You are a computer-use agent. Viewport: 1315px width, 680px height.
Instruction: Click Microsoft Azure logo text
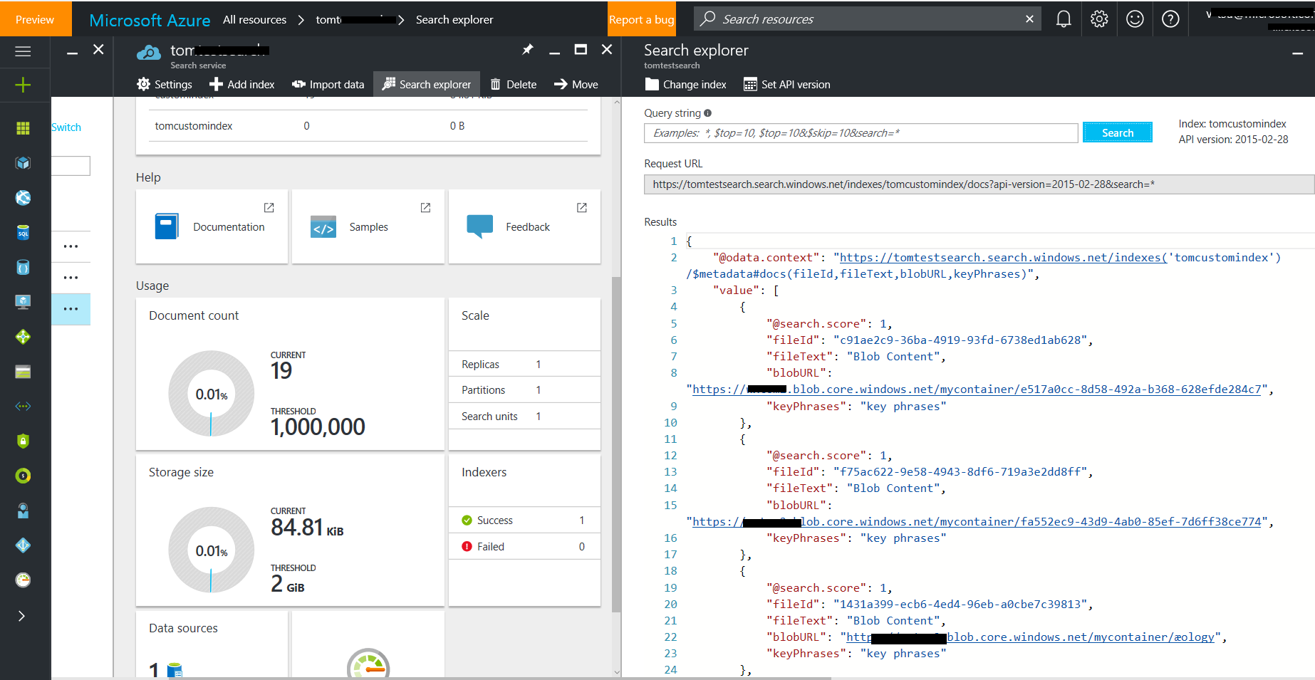[x=150, y=20]
